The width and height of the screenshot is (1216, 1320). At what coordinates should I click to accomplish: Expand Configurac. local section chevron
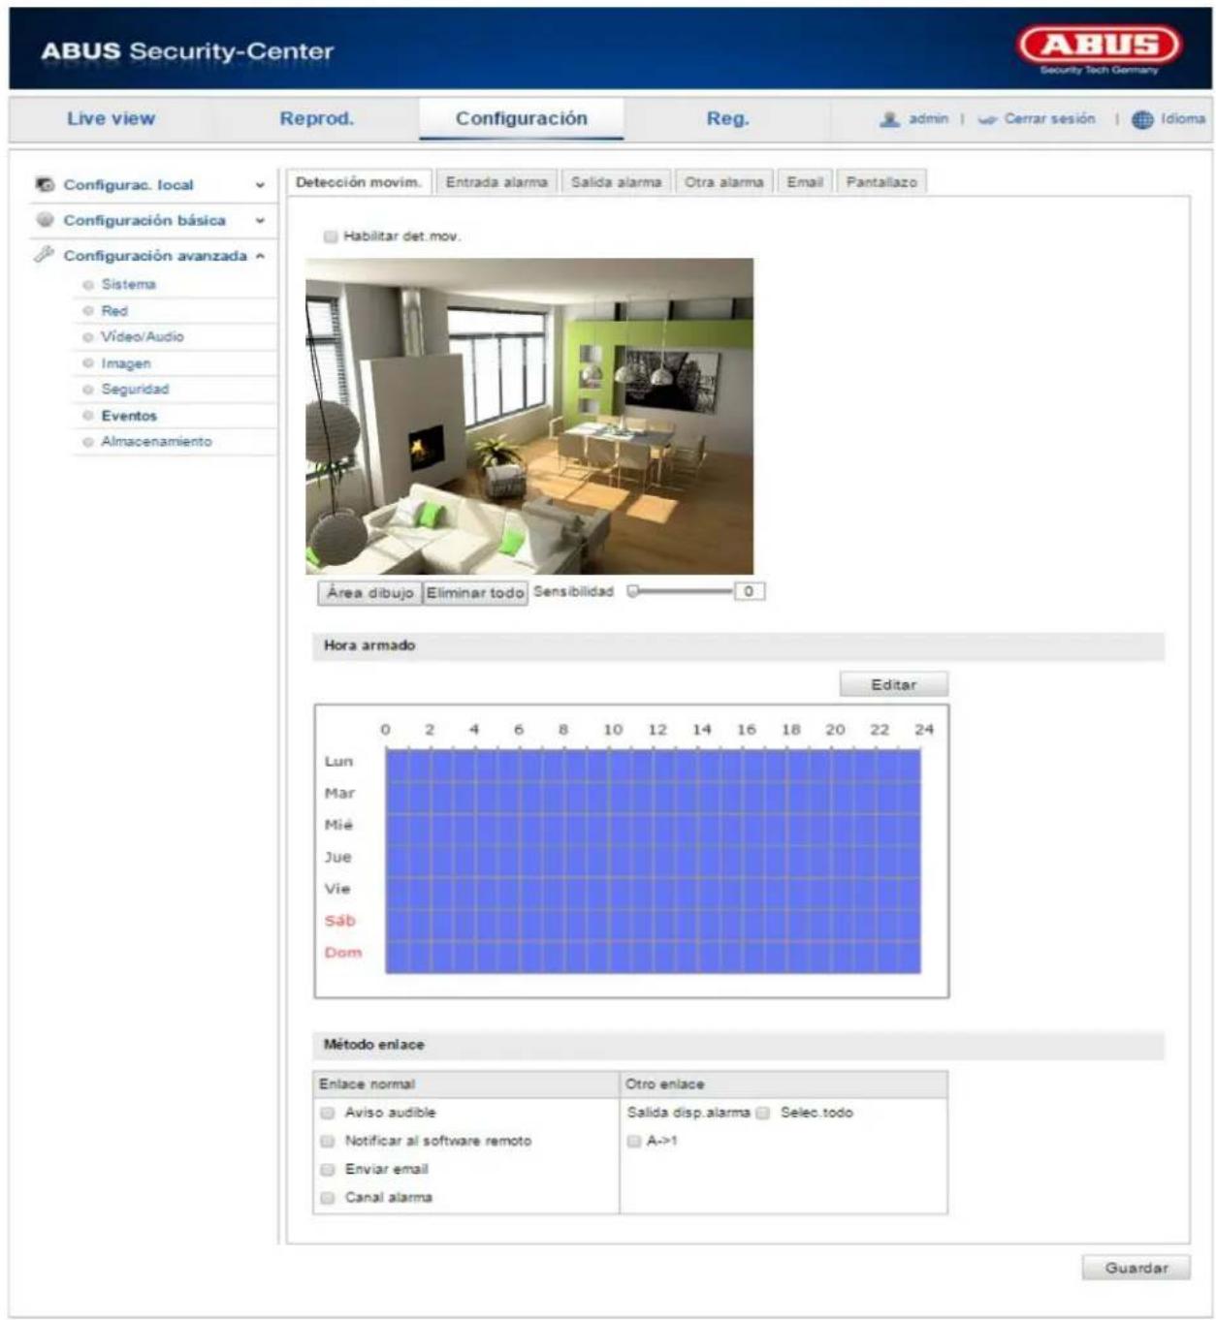click(260, 185)
